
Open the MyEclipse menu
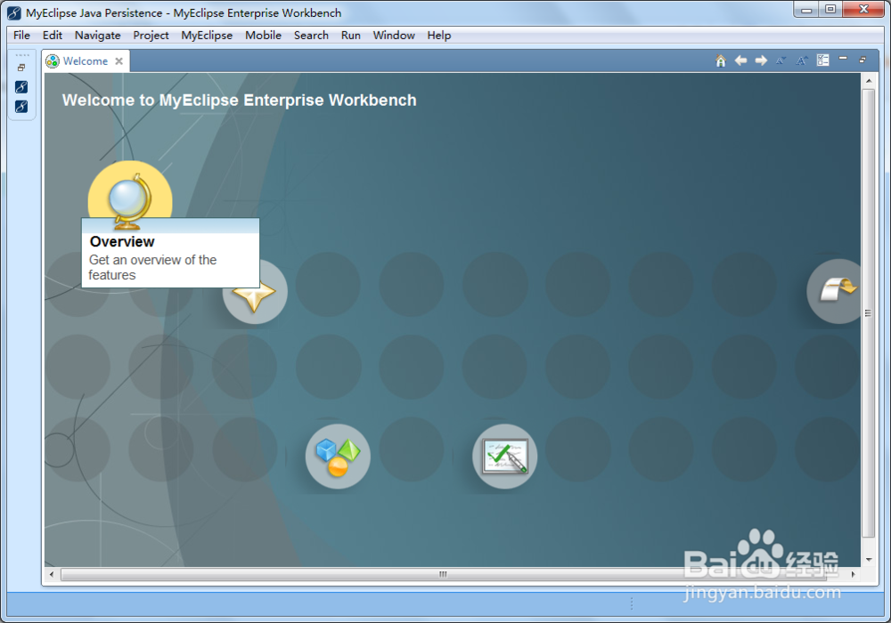pos(207,36)
